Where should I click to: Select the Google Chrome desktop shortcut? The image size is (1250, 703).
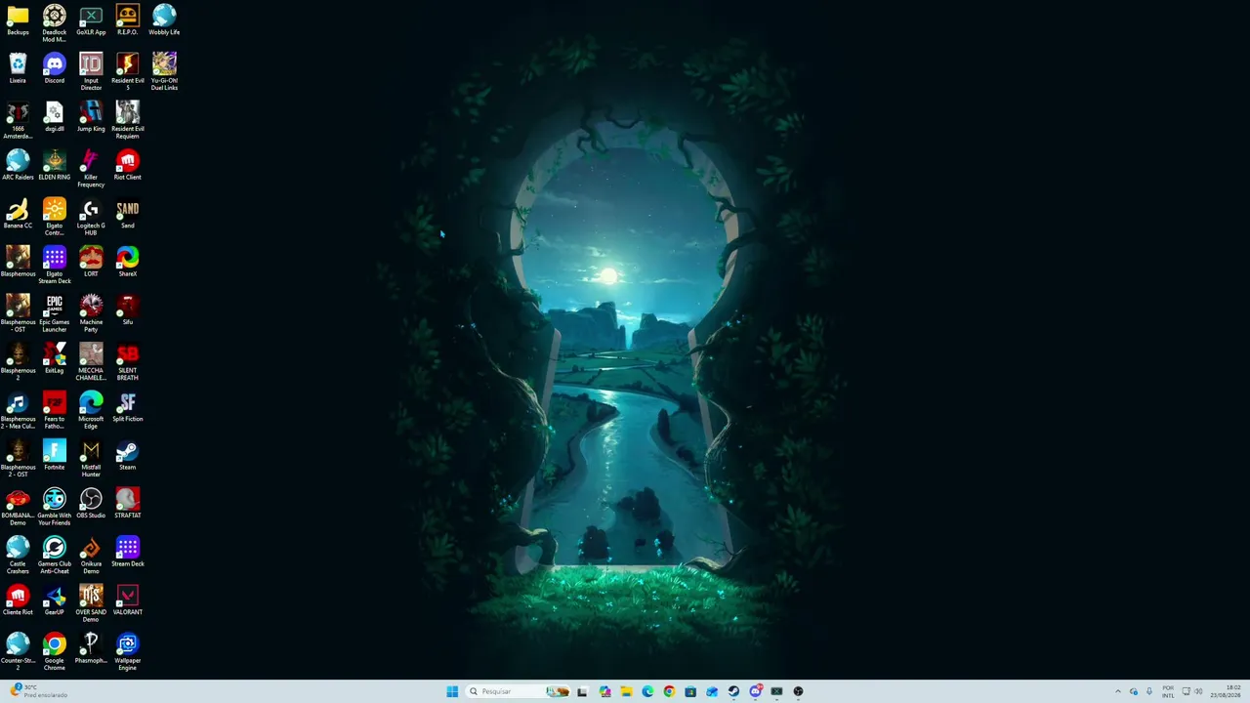(x=55, y=652)
